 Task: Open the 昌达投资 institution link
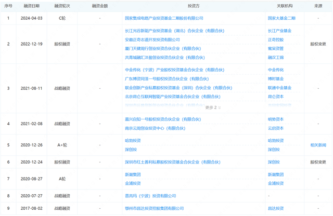coord(276,208)
